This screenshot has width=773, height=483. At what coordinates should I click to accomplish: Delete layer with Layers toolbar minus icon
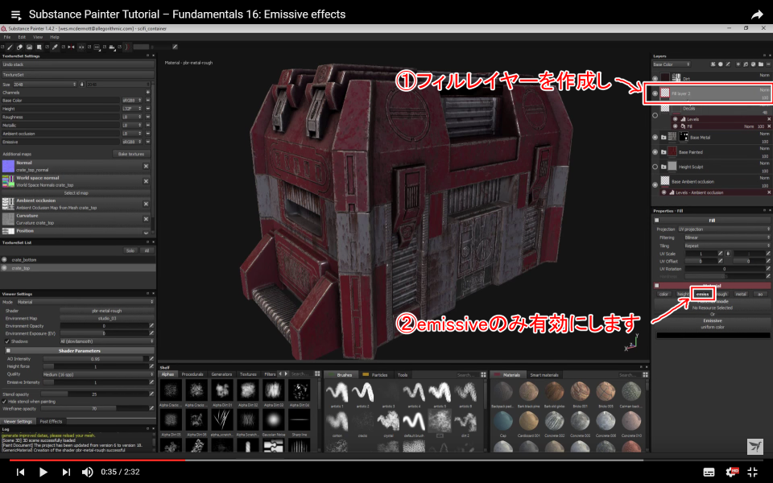click(x=768, y=64)
